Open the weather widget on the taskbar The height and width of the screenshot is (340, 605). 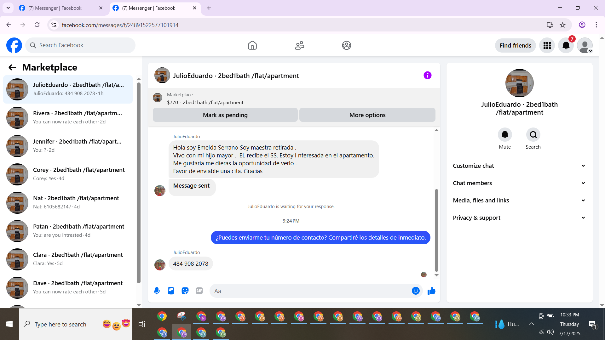click(507, 324)
